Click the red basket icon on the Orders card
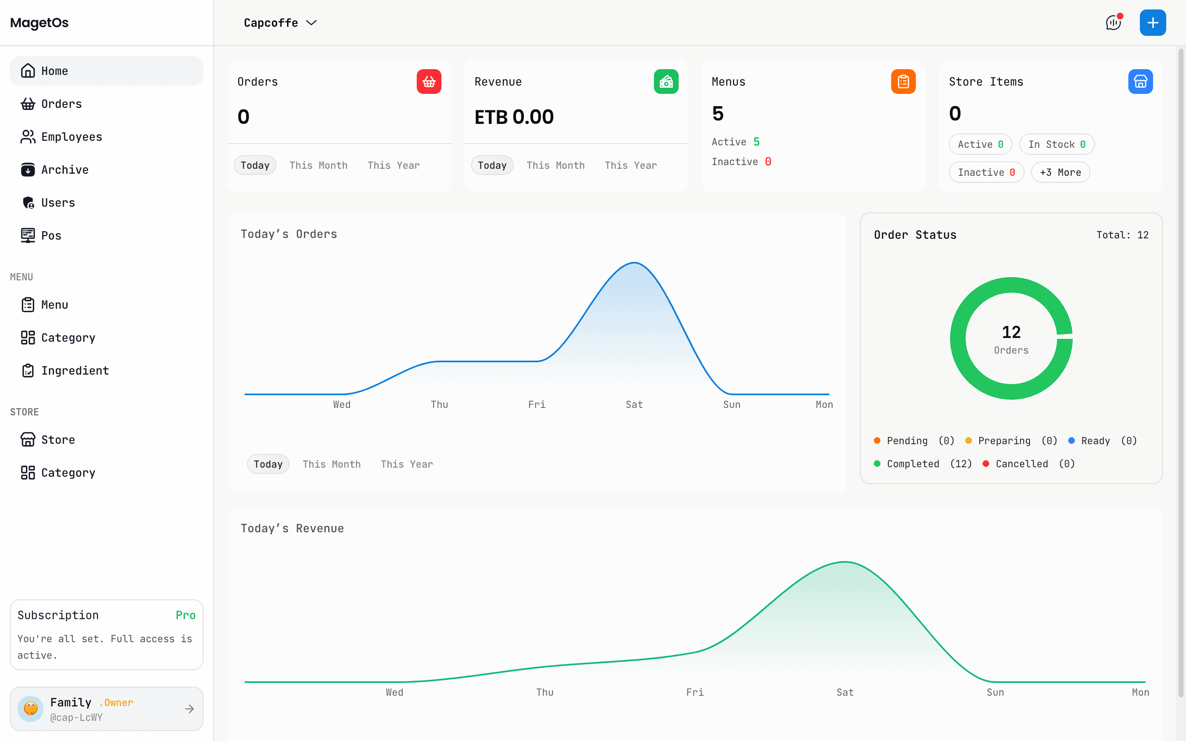The width and height of the screenshot is (1186, 741). tap(429, 82)
